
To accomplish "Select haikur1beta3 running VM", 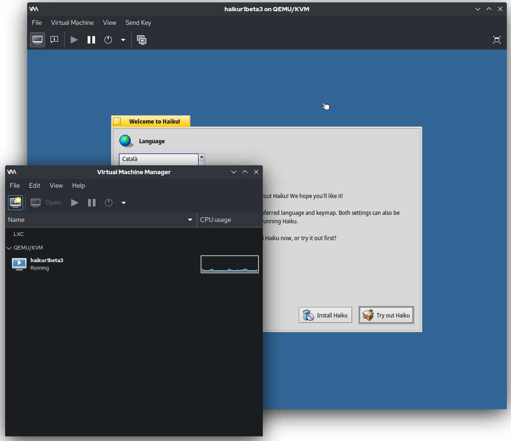I will tap(133, 264).
